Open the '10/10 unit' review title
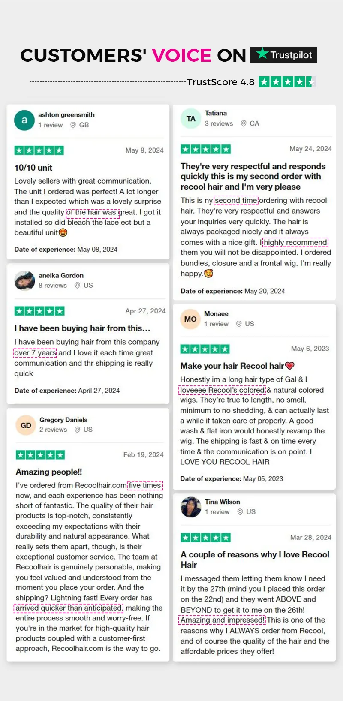The width and height of the screenshot is (343, 701). [x=33, y=168]
